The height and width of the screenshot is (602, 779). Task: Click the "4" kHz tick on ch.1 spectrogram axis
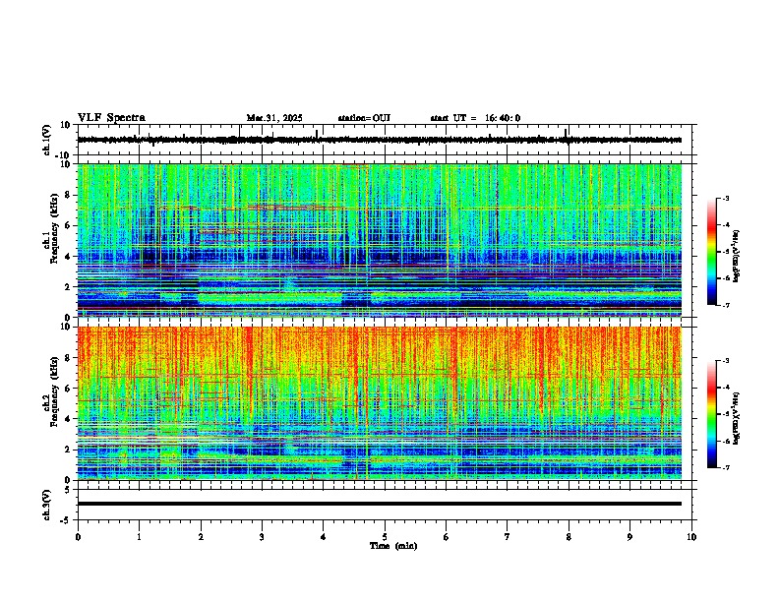click(68, 257)
